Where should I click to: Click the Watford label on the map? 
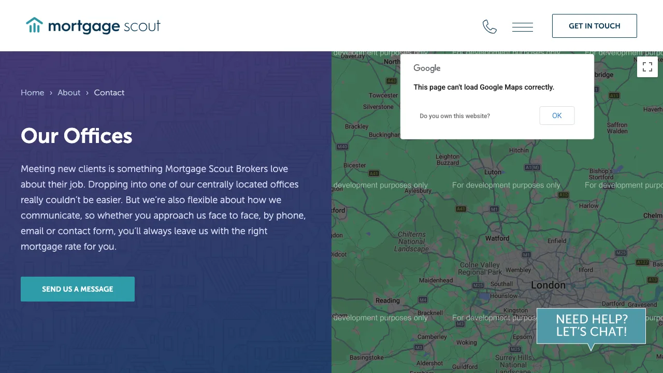(x=497, y=238)
